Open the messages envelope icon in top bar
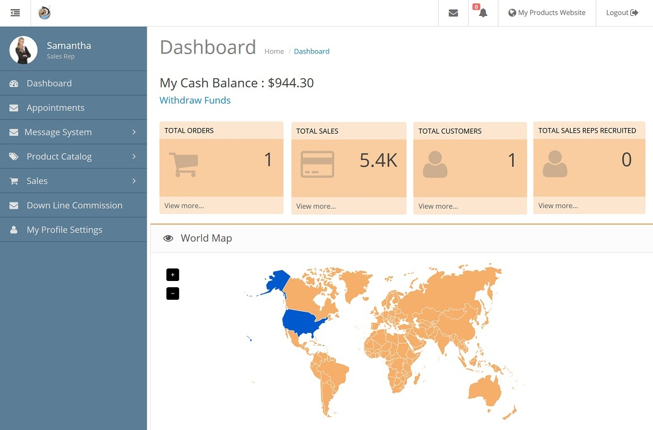 coord(453,13)
